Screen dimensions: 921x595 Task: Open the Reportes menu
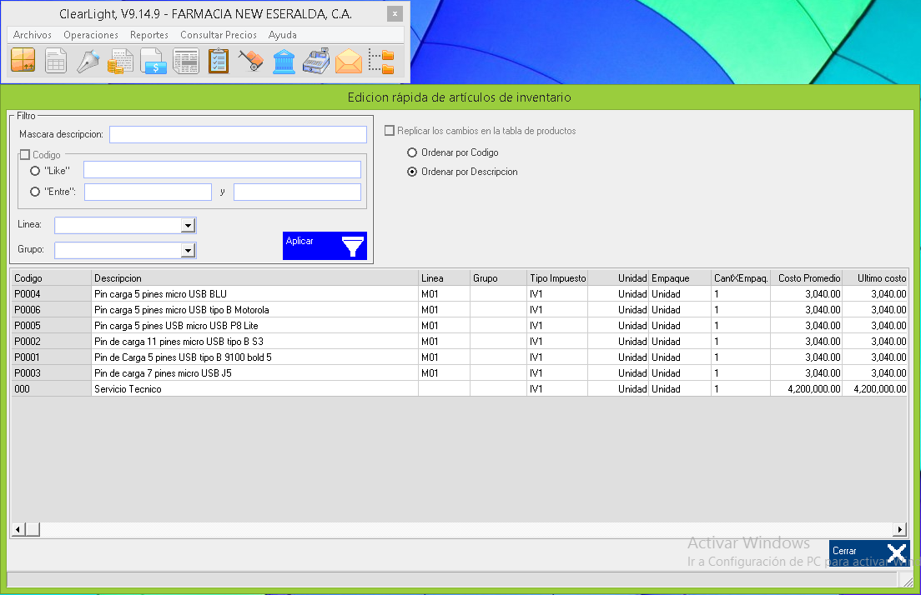(149, 35)
